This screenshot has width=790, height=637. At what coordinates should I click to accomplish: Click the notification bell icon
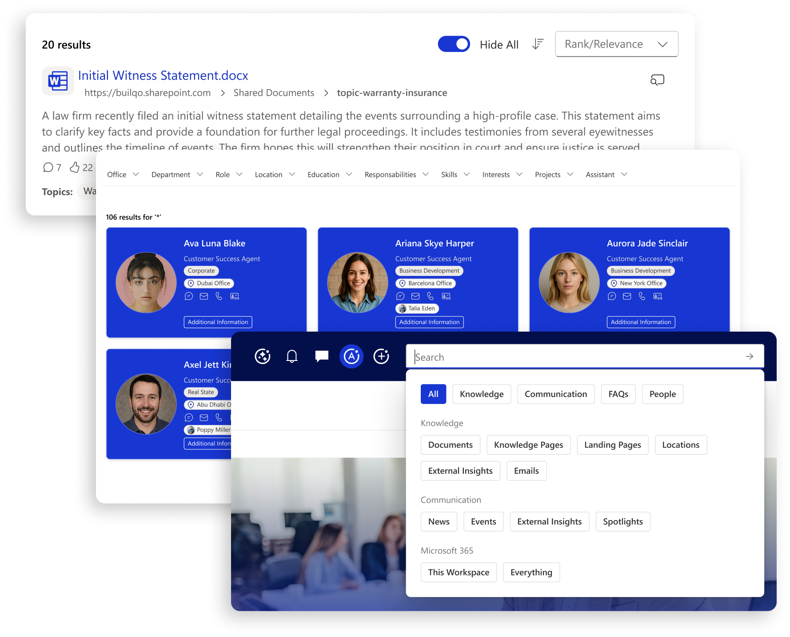click(x=292, y=357)
